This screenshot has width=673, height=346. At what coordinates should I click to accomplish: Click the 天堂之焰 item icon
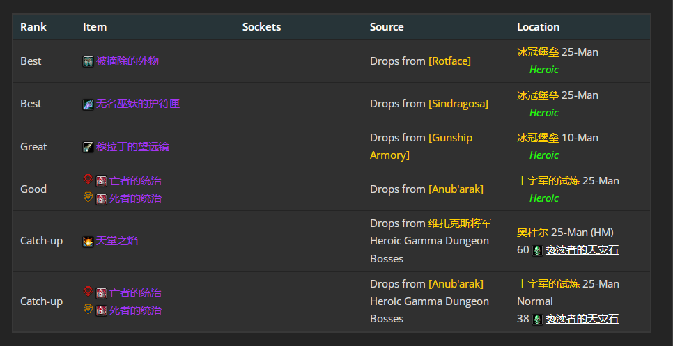[x=88, y=241]
